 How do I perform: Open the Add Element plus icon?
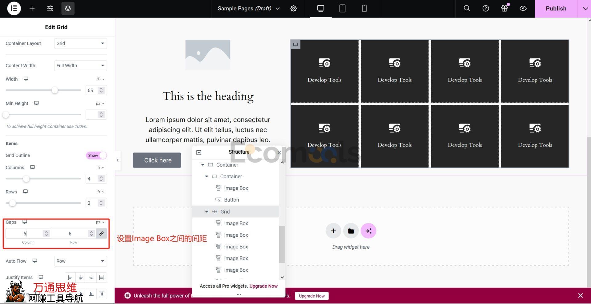point(32,8)
